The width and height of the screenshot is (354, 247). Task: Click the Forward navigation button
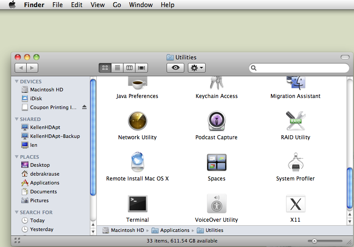tap(32, 68)
